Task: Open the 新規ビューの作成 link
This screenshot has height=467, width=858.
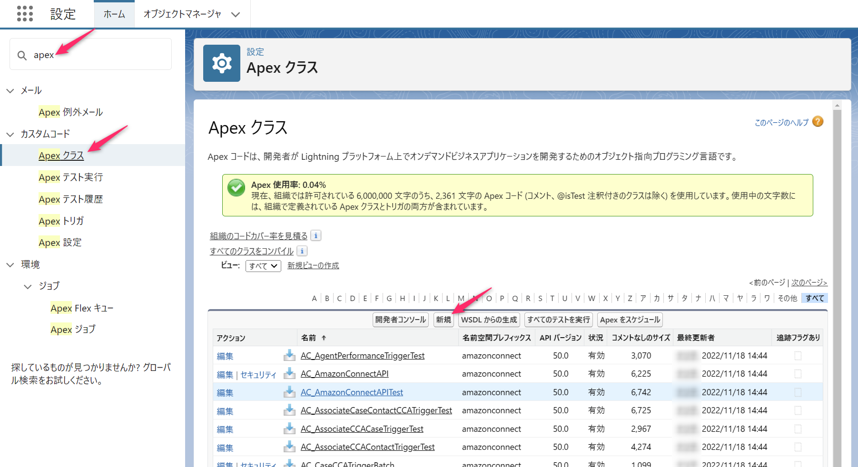Action: pyautogui.click(x=313, y=265)
